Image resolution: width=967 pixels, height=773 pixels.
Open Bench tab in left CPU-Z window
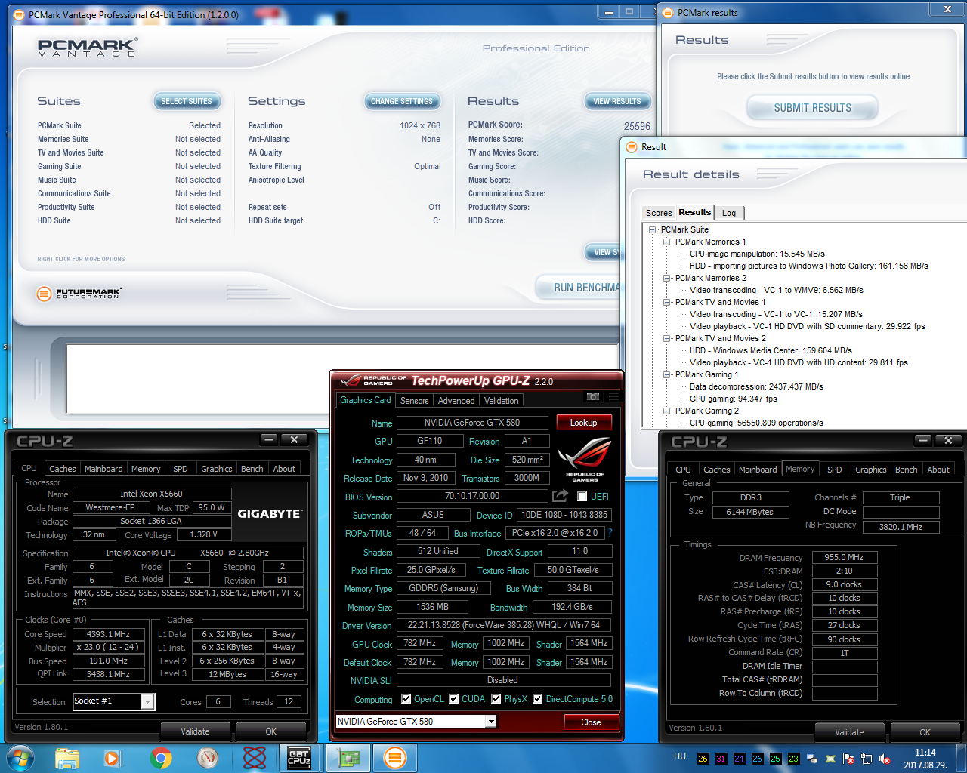252,469
